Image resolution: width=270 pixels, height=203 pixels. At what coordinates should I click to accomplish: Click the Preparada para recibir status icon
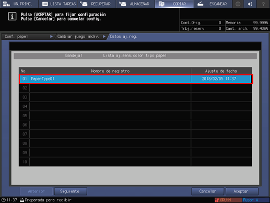pos(22,200)
